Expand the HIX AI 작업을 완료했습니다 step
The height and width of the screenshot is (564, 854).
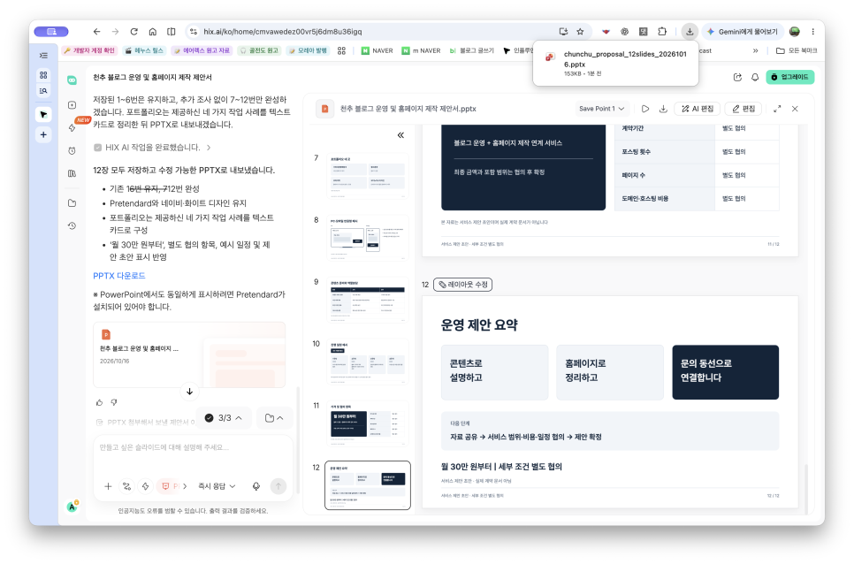pyautogui.click(x=152, y=148)
